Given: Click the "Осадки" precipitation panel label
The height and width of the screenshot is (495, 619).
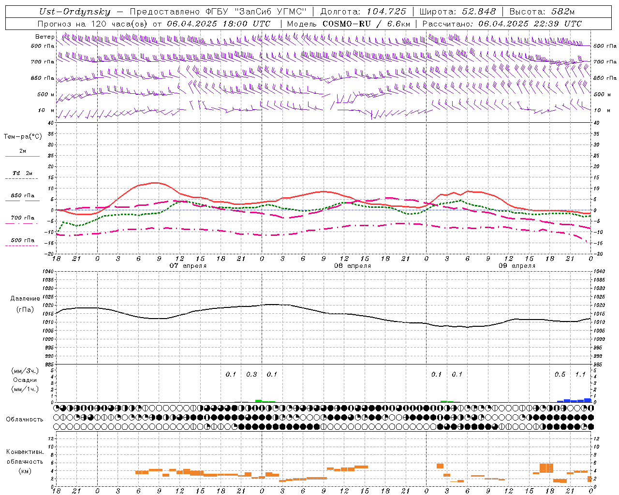Looking at the screenshot, I should tap(25, 380).
